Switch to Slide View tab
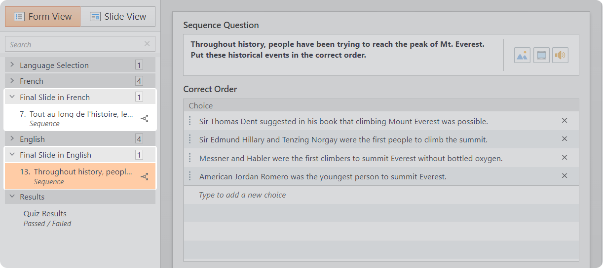The height and width of the screenshot is (268, 603). [118, 17]
